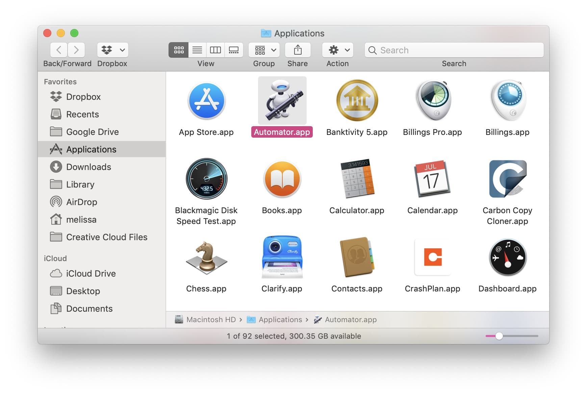This screenshot has width=587, height=394.
Task: Click the status bar selection text
Action: click(294, 336)
